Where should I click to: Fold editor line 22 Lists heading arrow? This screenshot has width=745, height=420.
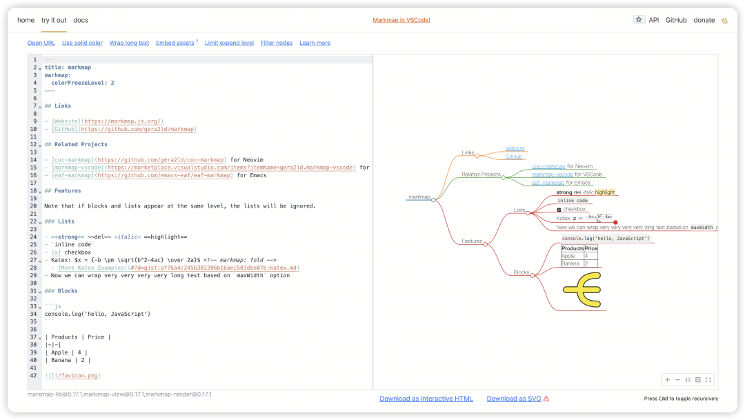pos(40,222)
